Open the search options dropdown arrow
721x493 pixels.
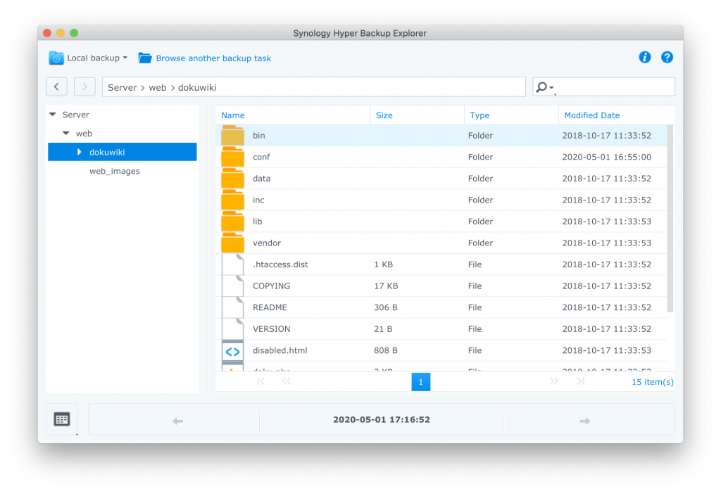[x=551, y=87]
